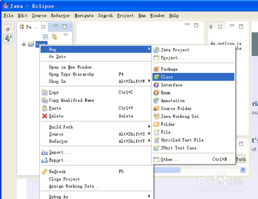Open the Navigate menu
The height and width of the screenshot is (199, 258).
(84, 16)
